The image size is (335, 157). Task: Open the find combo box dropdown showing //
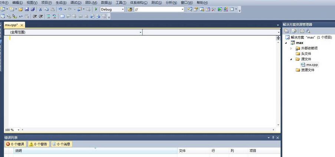[x=183, y=9]
